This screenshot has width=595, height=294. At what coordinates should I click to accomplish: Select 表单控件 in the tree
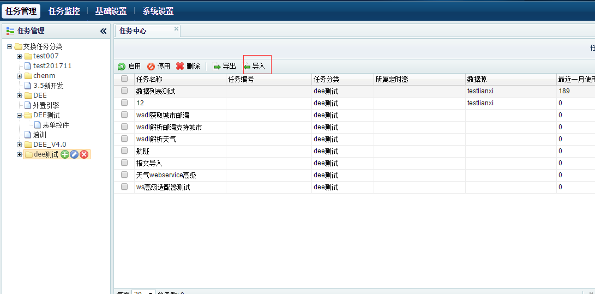pos(56,125)
